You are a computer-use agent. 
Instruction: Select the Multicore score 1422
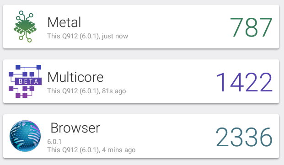click(x=244, y=82)
